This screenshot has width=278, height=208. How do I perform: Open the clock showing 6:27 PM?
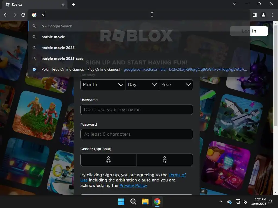[x=259, y=201]
